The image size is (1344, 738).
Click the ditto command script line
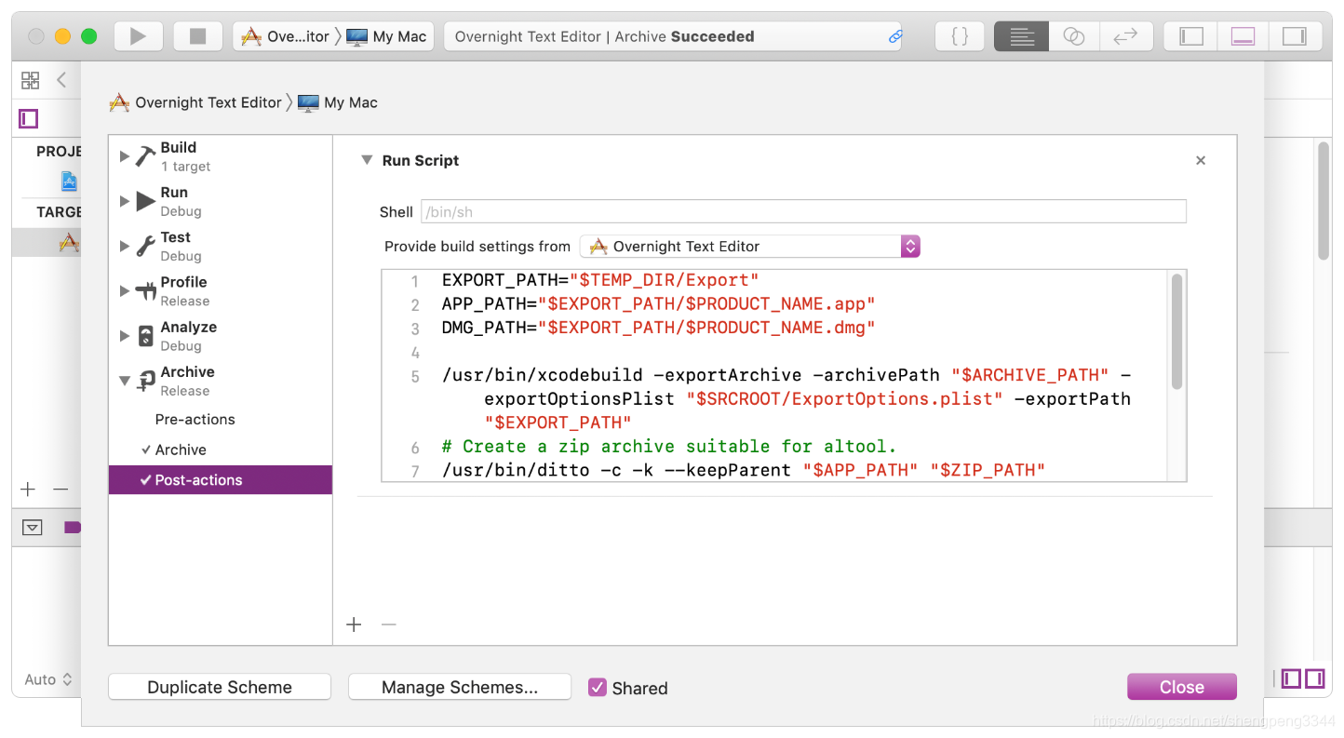click(744, 470)
